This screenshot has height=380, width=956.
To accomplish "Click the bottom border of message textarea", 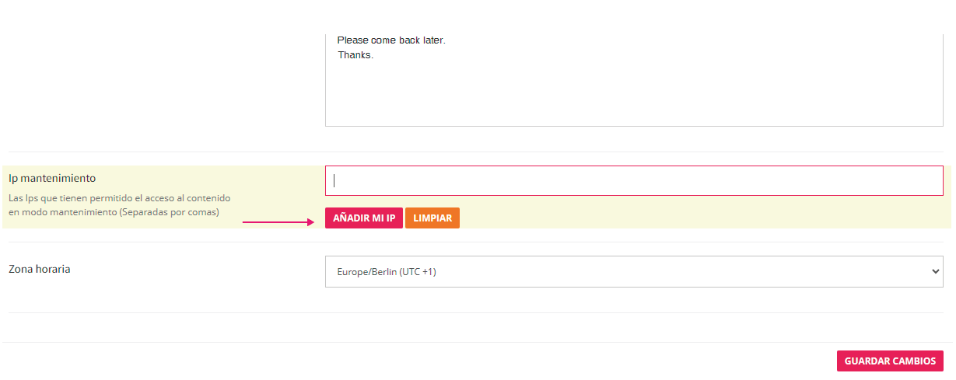I will 633,126.
